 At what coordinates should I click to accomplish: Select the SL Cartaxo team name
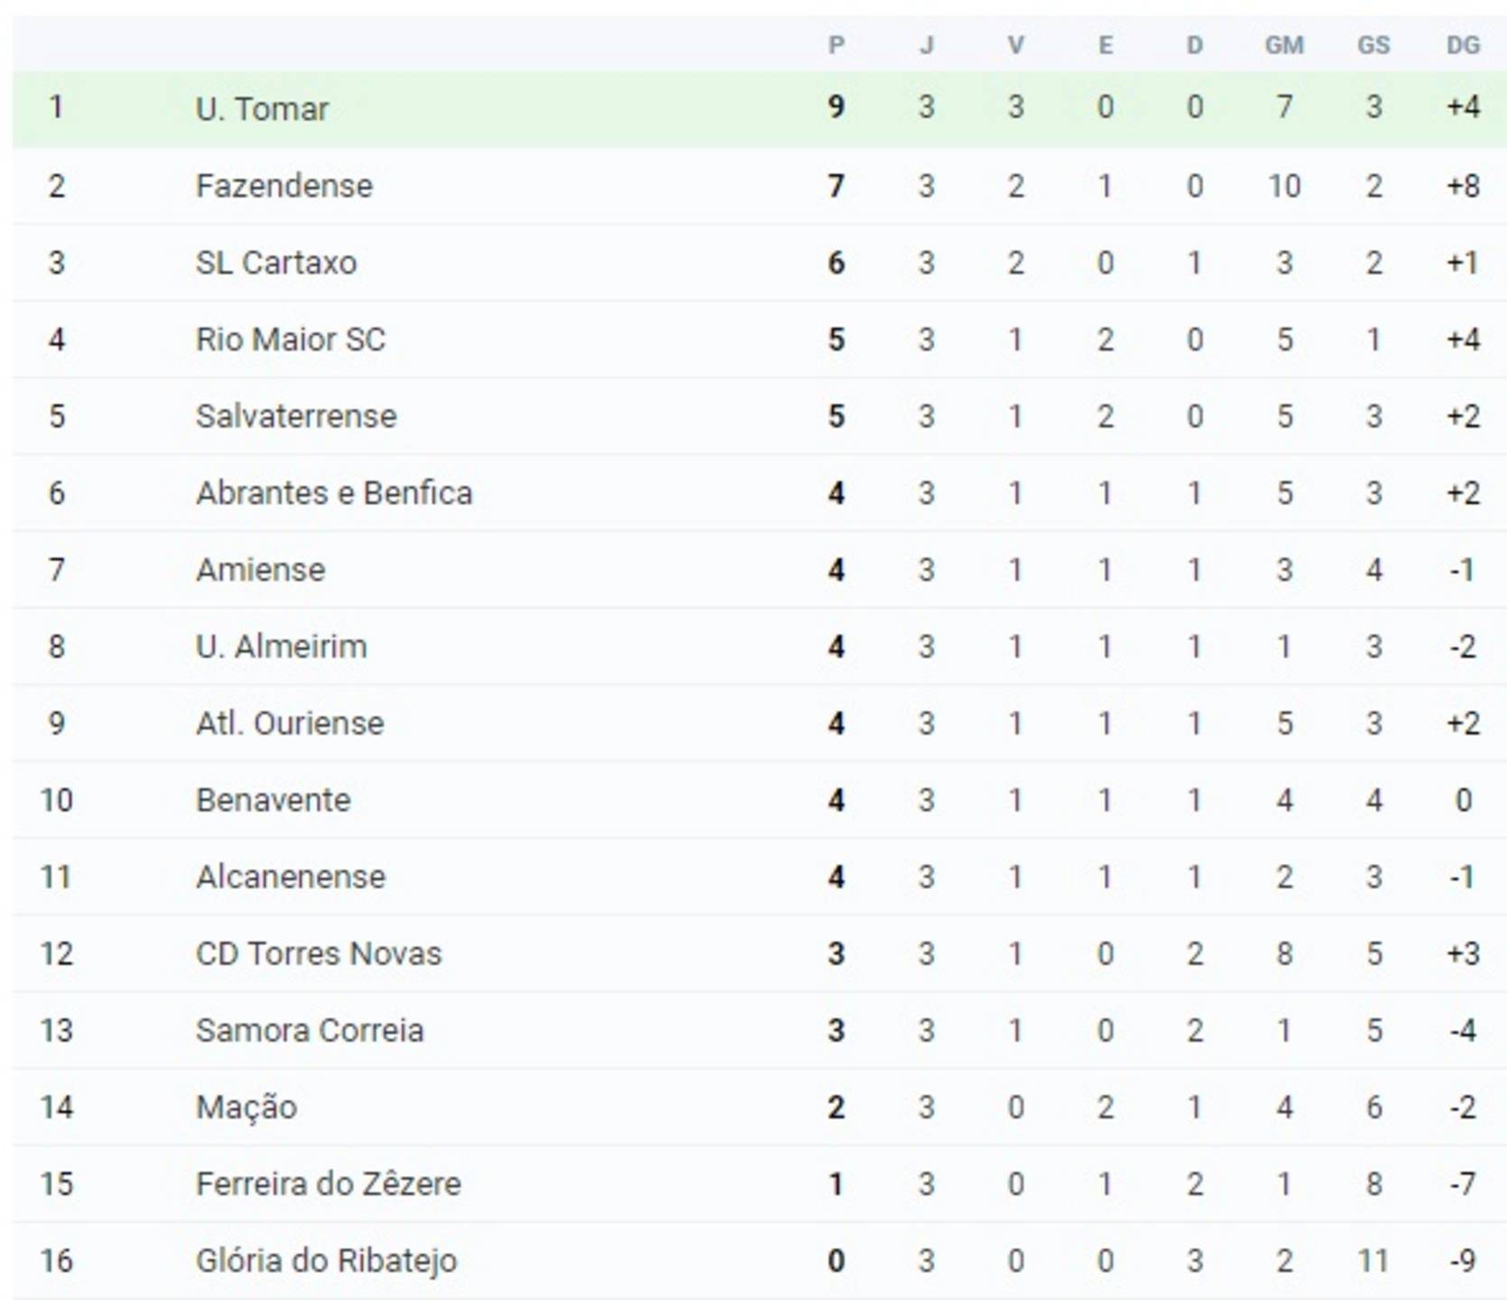point(276,263)
